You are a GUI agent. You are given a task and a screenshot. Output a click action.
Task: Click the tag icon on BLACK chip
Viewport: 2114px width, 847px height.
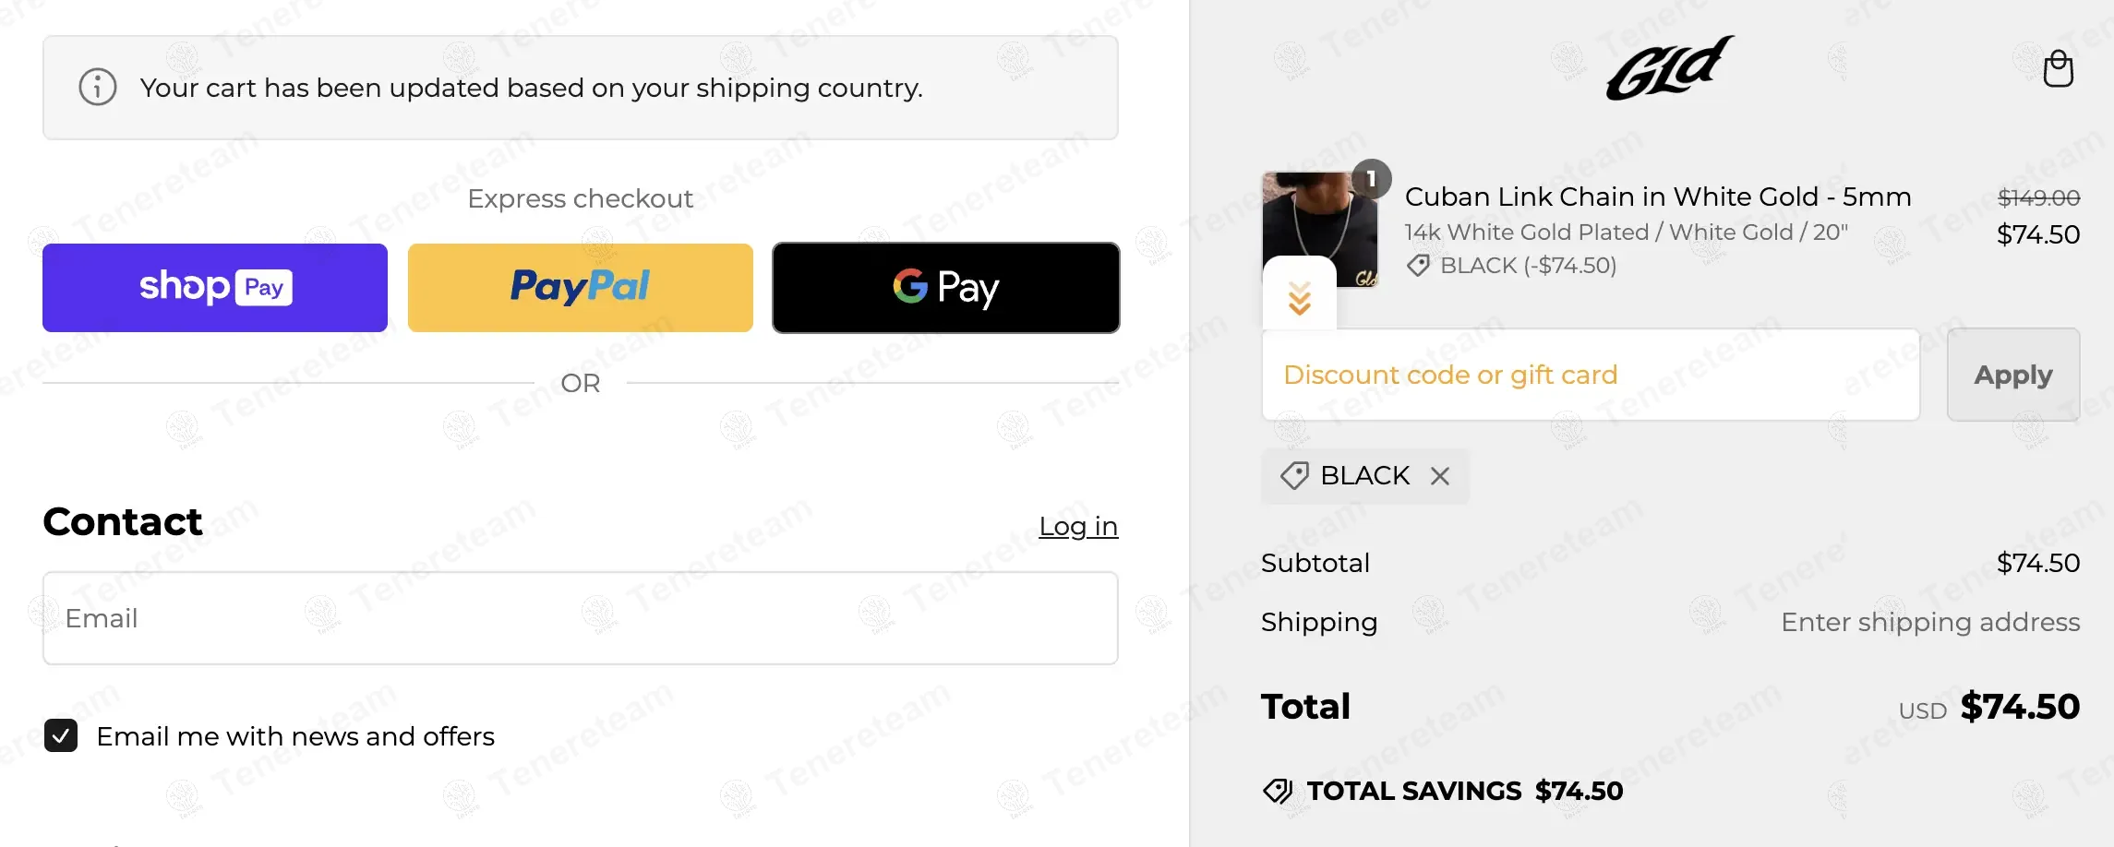(x=1294, y=476)
